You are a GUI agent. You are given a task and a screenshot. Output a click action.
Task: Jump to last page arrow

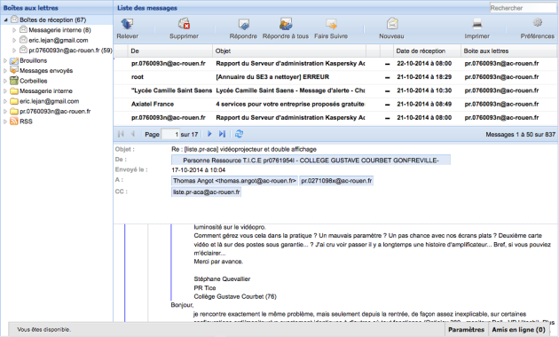click(222, 134)
